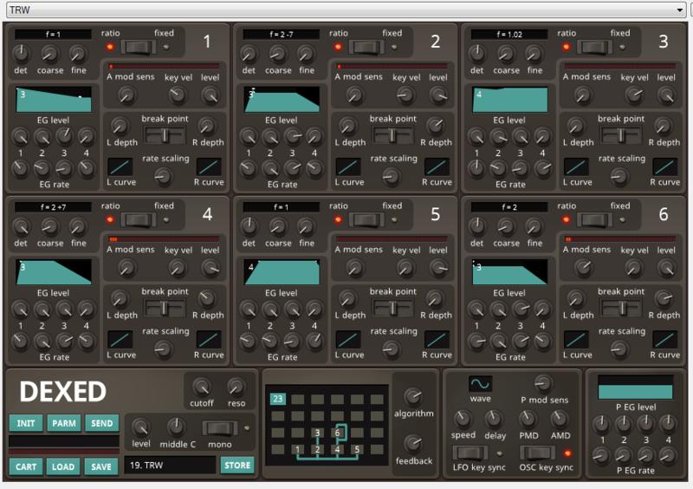This screenshot has width=693, height=489.
Task: Toggle the LFO key sync switch
Action: point(470,453)
